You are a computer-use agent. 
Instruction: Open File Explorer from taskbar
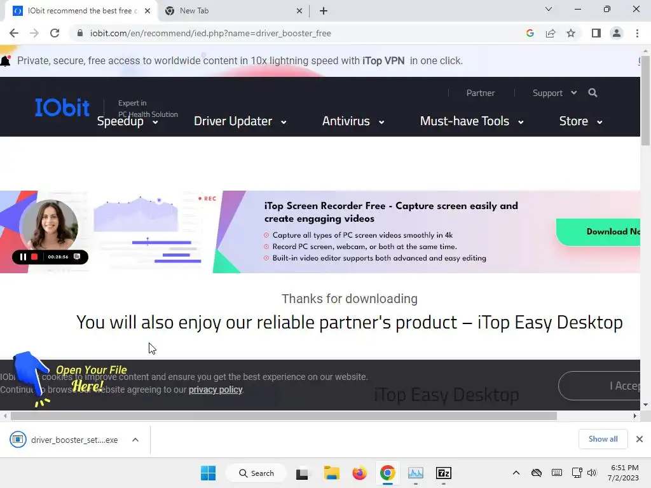coord(331,473)
